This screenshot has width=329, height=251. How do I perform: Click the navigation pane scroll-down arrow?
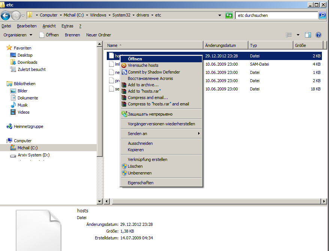click(99, 201)
